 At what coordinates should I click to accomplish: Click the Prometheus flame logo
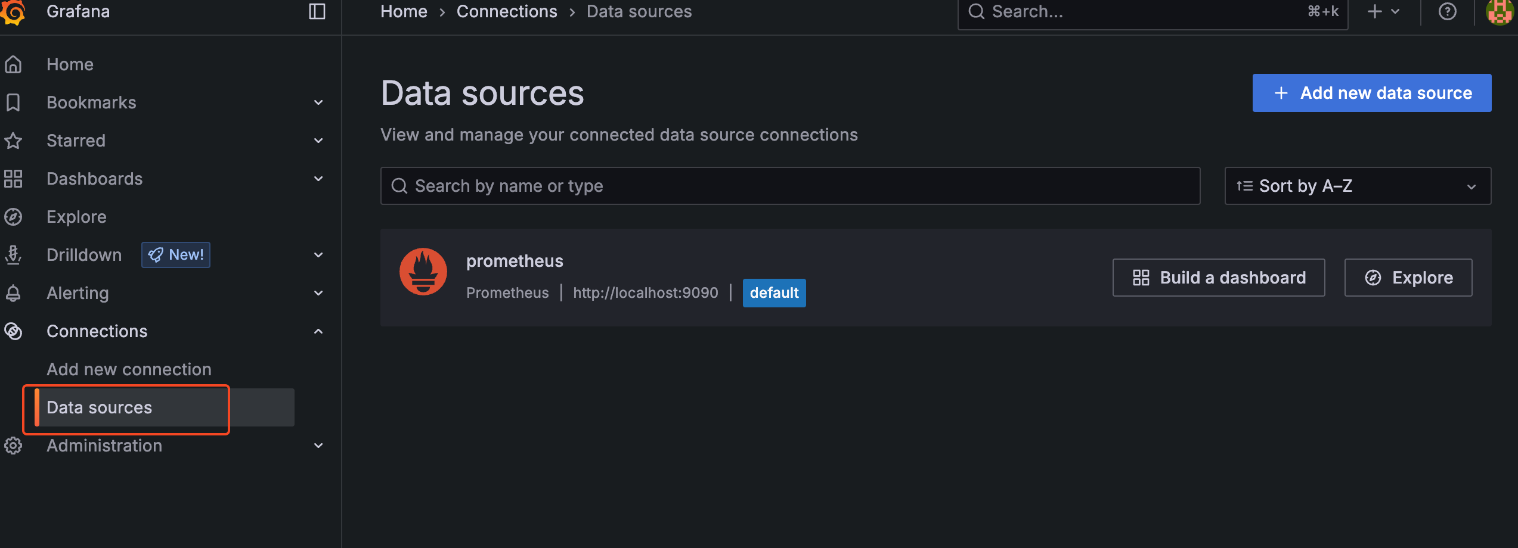[423, 272]
